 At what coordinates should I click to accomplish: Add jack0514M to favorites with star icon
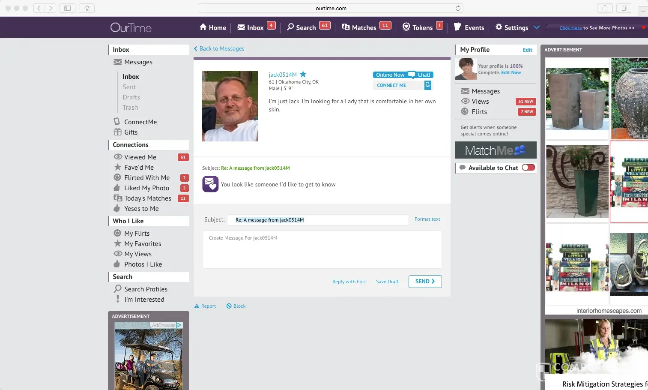tap(303, 74)
